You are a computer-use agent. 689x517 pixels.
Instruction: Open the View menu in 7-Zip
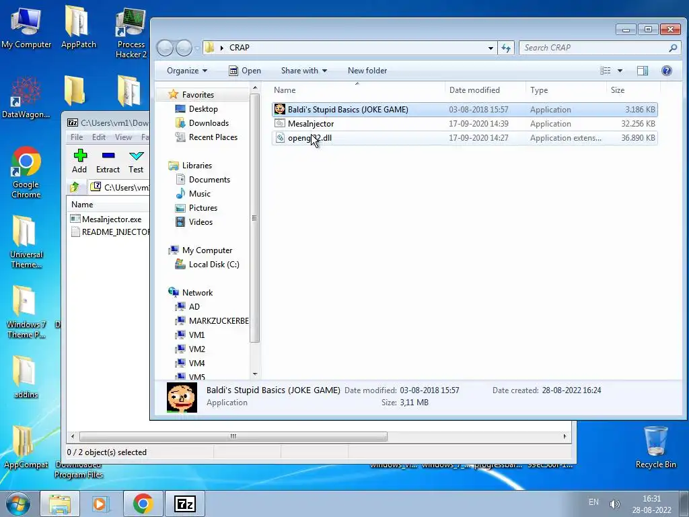124,137
